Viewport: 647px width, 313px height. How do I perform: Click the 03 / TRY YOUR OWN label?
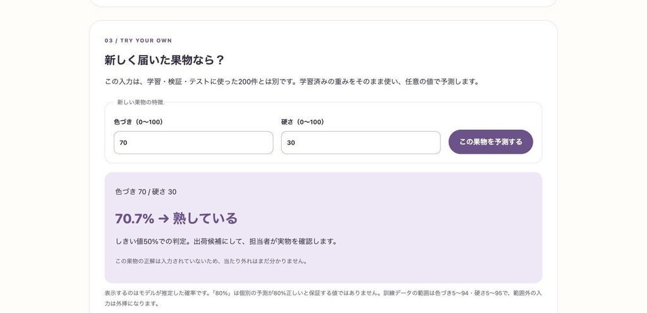click(x=138, y=40)
